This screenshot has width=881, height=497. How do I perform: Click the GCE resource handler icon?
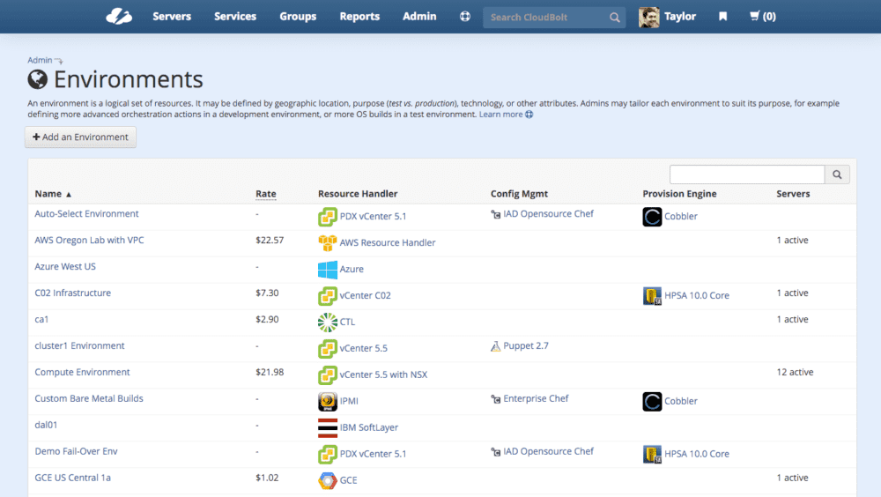point(328,480)
